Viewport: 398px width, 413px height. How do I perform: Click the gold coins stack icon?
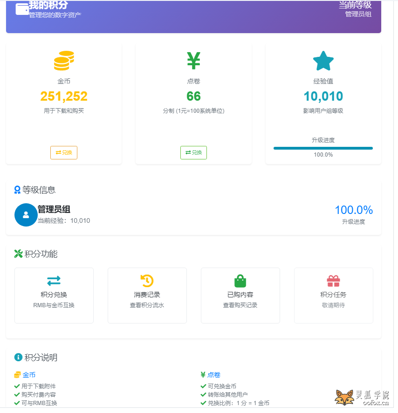pos(64,61)
